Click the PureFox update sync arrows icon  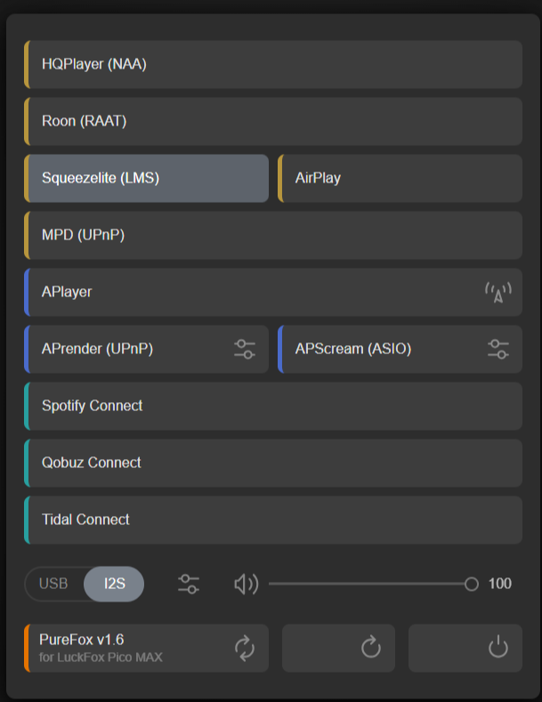pos(245,648)
